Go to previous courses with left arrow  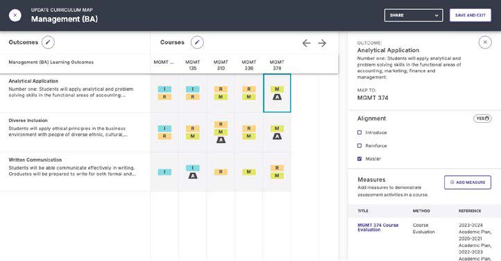(306, 43)
